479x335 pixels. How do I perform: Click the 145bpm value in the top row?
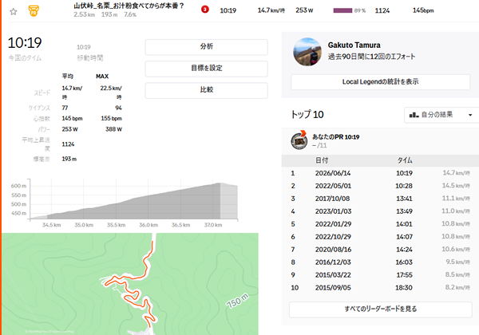tap(423, 10)
